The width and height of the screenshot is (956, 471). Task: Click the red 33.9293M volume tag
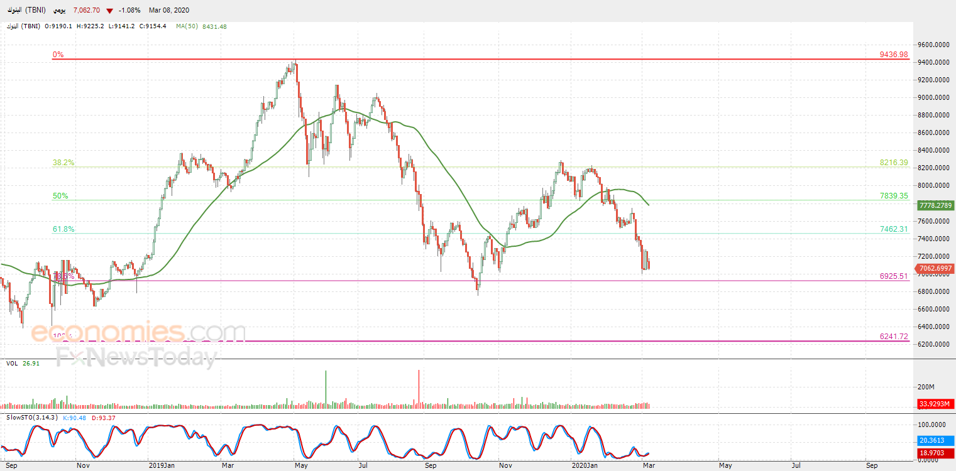point(936,403)
